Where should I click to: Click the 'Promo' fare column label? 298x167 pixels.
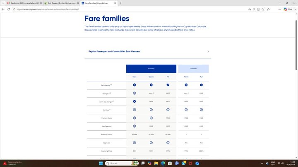pos(186,77)
